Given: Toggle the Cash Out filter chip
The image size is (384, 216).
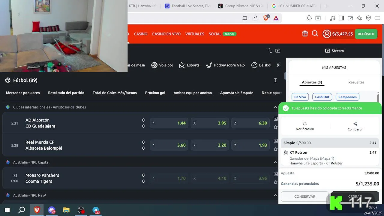Looking at the screenshot, I should (322, 97).
